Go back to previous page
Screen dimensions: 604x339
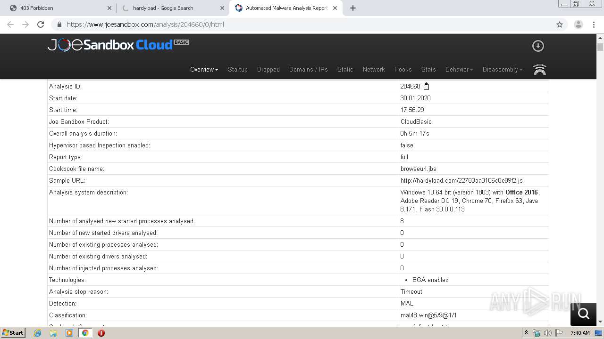click(10, 24)
